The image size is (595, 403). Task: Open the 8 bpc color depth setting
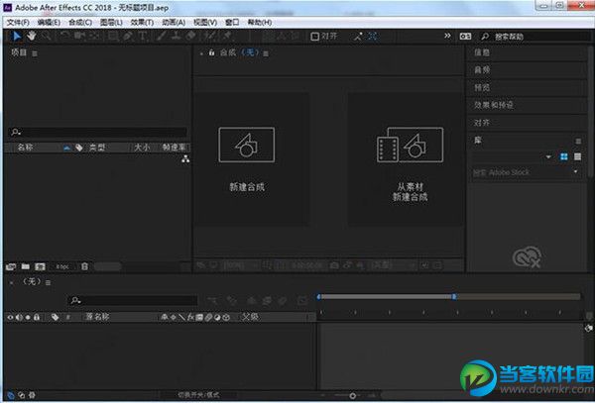pos(62,266)
